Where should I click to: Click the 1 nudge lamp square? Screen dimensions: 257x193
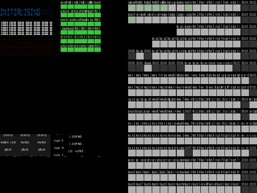188,20
